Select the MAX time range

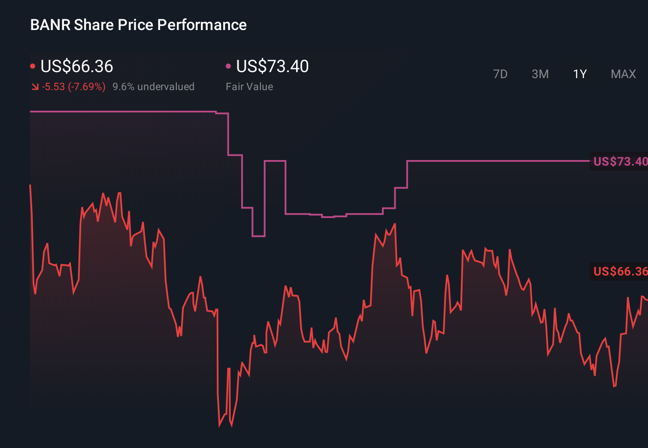click(x=623, y=74)
